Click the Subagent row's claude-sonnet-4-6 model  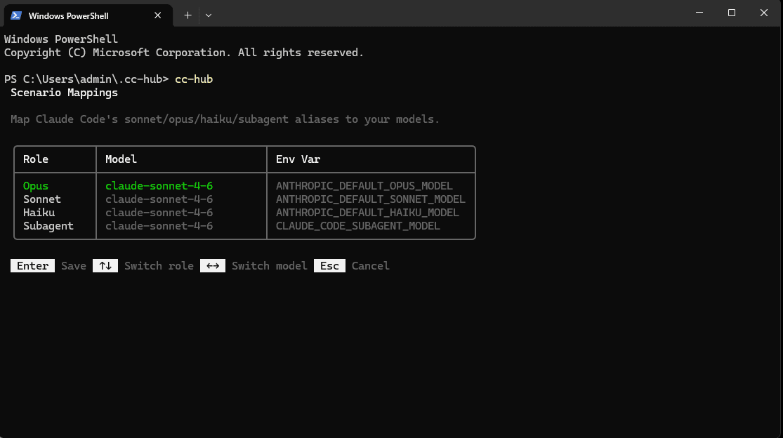click(159, 226)
